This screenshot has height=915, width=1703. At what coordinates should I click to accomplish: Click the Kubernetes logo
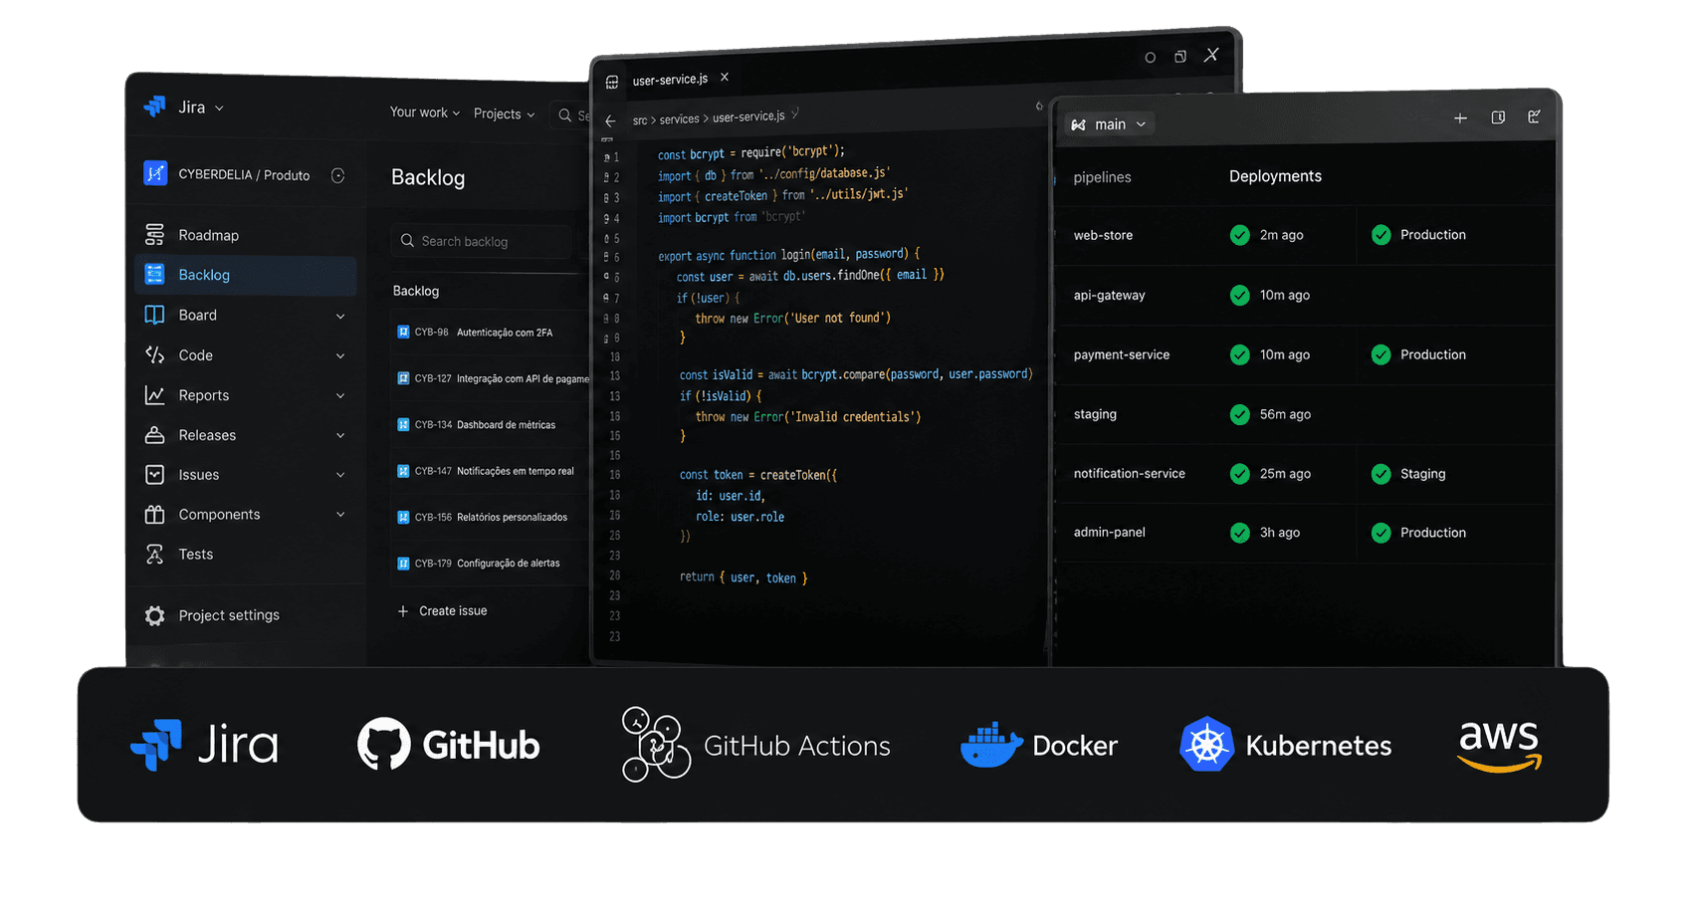click(x=1285, y=744)
